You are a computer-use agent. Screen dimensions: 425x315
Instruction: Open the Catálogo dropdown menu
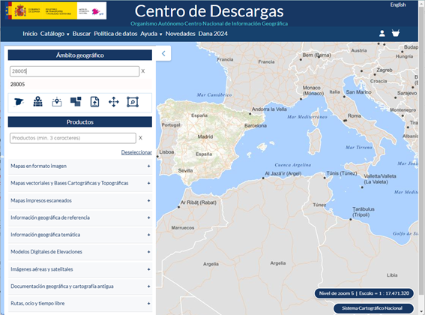(x=55, y=34)
